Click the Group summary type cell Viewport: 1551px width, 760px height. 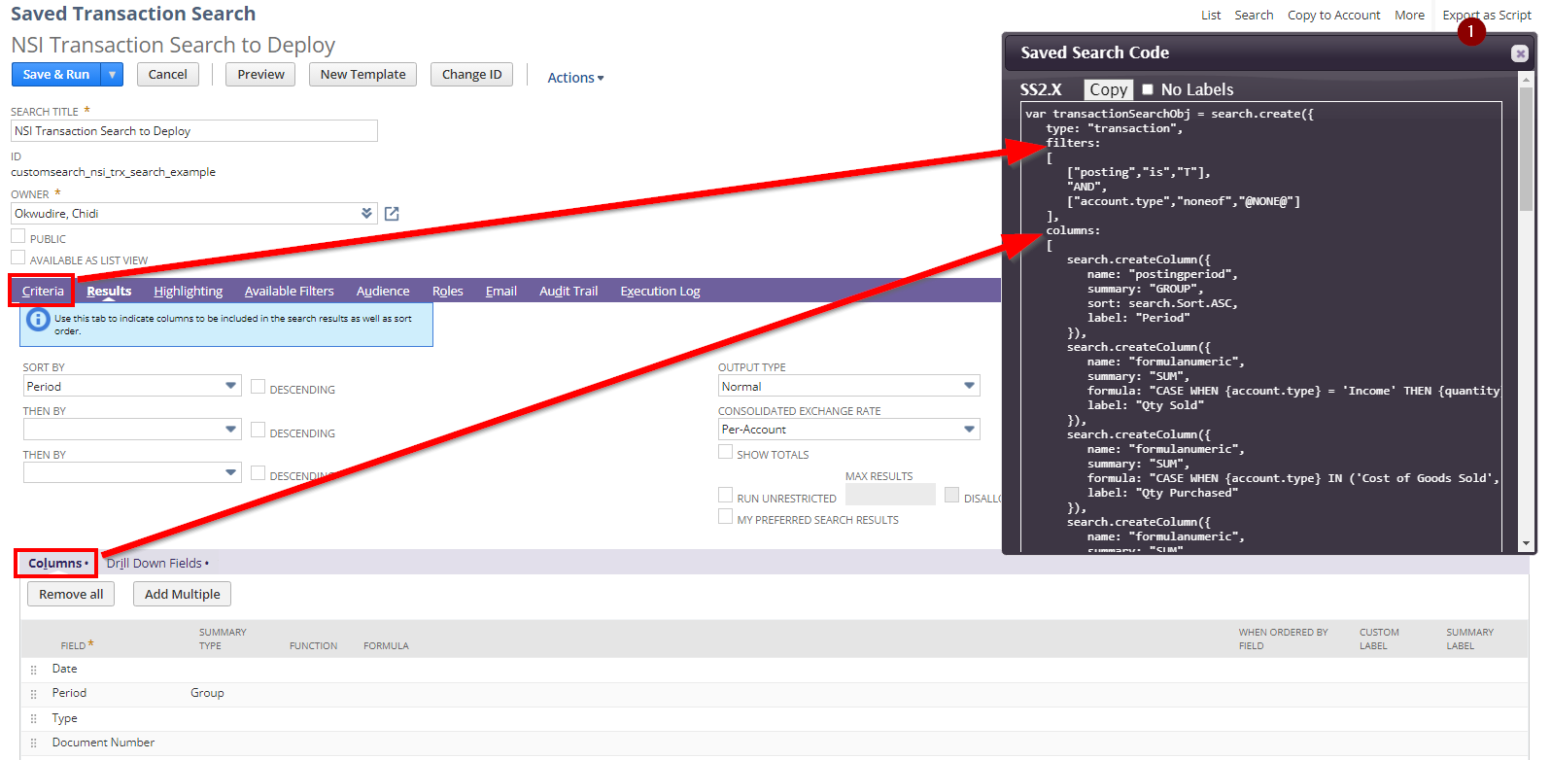[207, 693]
